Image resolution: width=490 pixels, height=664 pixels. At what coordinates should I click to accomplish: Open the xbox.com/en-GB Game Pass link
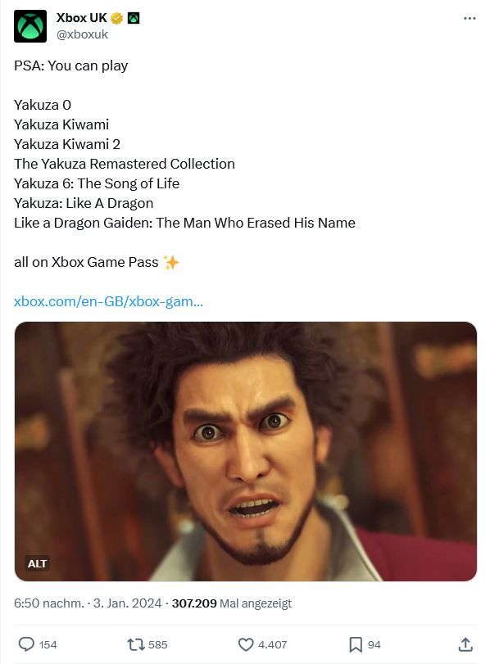pyautogui.click(x=108, y=301)
